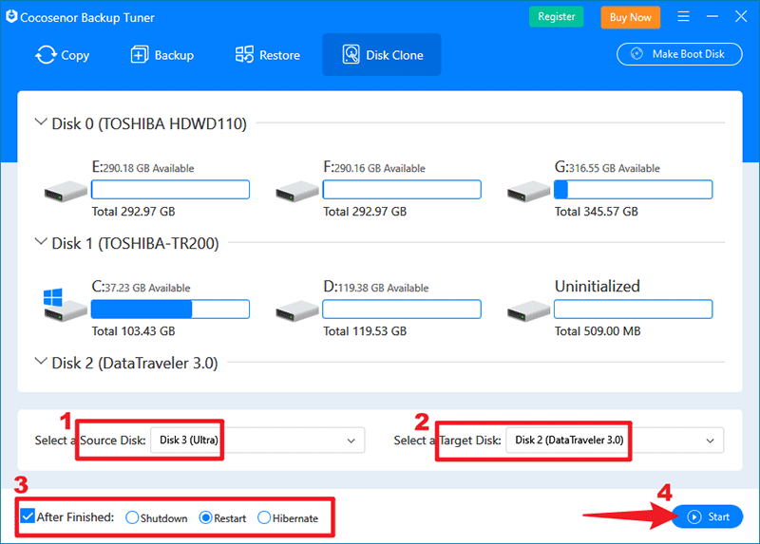Click the Backup tab's plus icon

tap(140, 55)
